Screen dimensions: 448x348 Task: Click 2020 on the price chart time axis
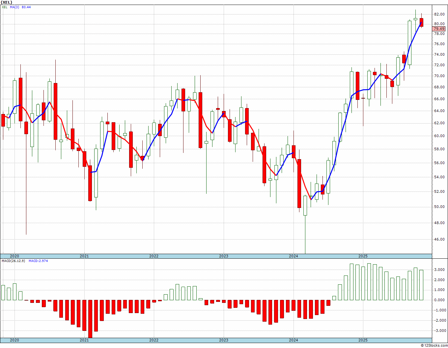pos(14,256)
